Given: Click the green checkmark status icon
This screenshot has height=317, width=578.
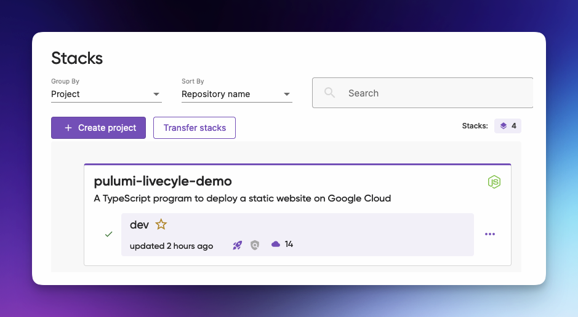Looking at the screenshot, I should 109,234.
